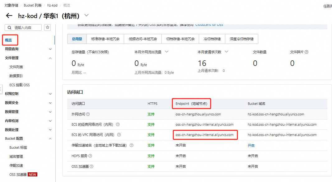
Task: Click help icon next to 外网访问
Action: [x=88, y=114]
